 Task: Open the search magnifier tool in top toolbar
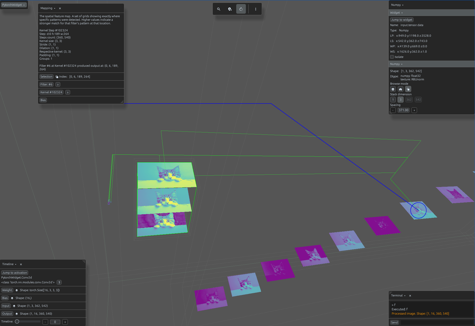pos(219,9)
